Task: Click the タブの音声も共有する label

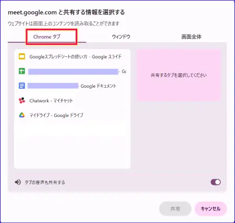Action: tap(45, 182)
